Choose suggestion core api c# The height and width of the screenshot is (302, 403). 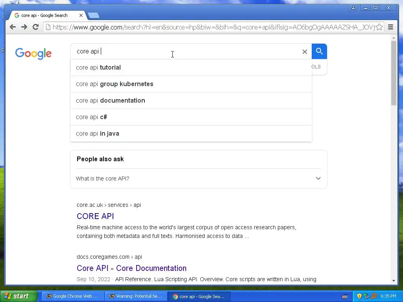coord(191,117)
